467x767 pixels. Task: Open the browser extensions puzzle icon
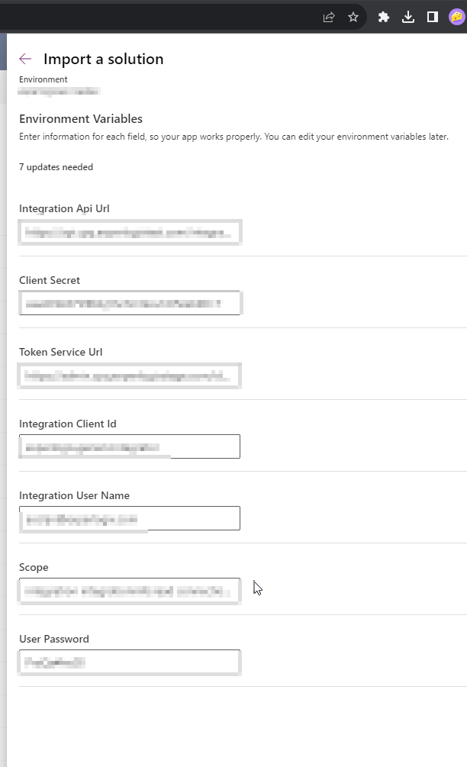384,18
